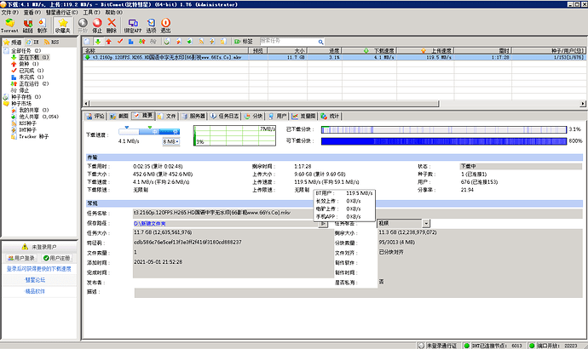Select 已完成 completed in the sidebar tree
Image resolution: width=588 pixels, height=349 pixels.
32,71
